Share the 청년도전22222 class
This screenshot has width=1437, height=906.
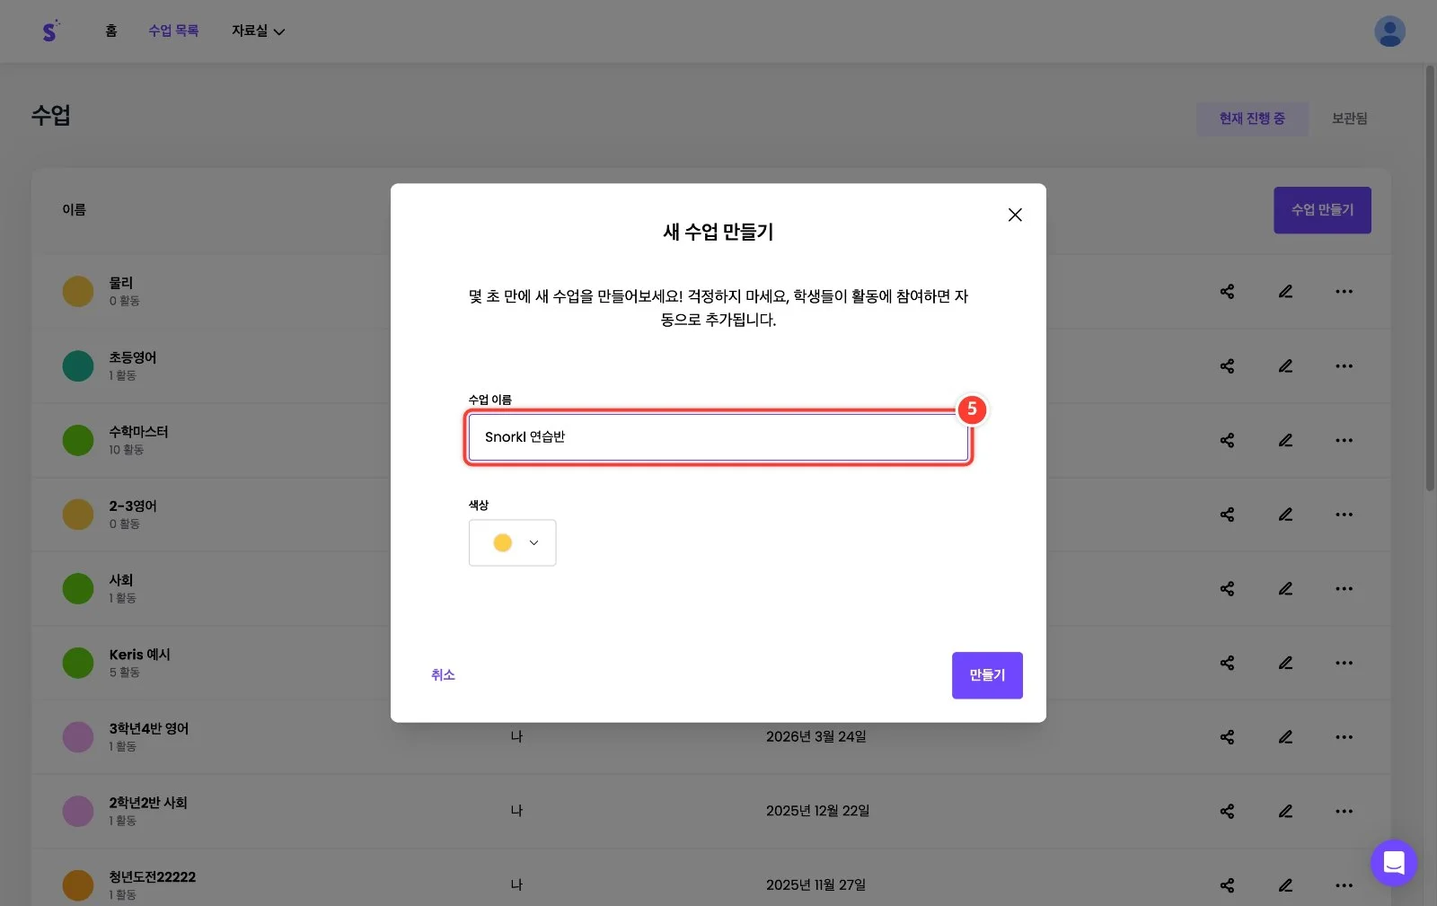[x=1227, y=885]
